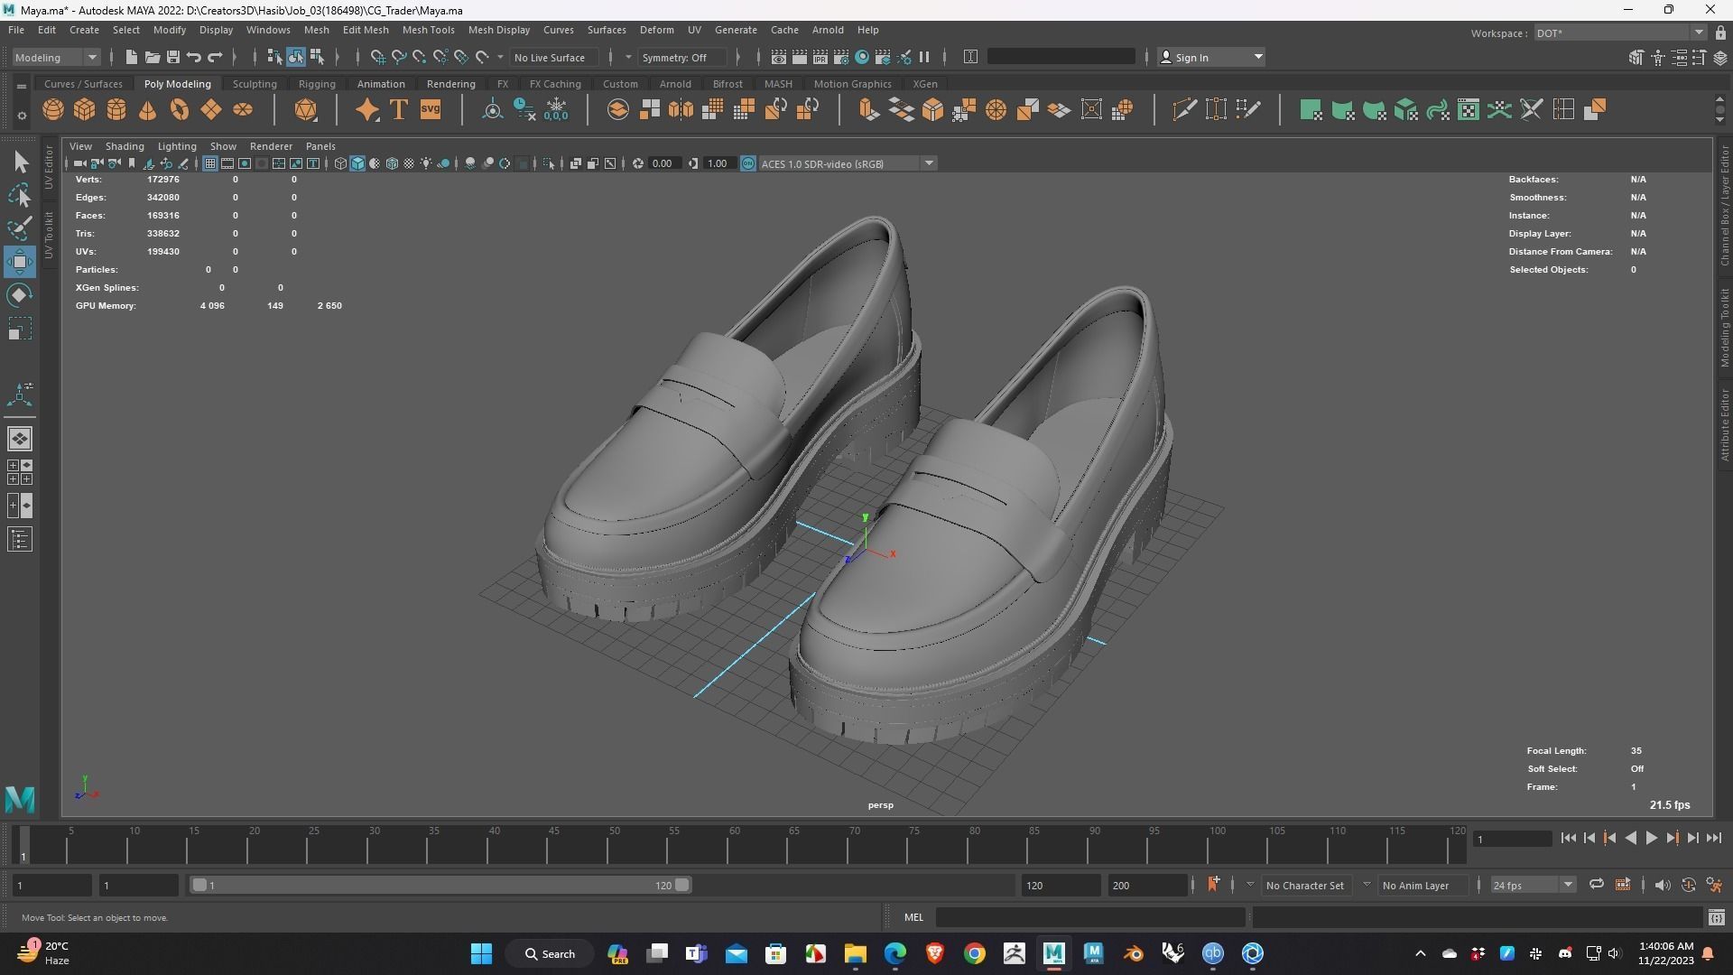Switch to the Sculpting shelf tab

point(255,84)
